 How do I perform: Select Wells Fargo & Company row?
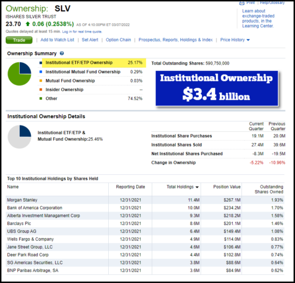(x=145, y=239)
